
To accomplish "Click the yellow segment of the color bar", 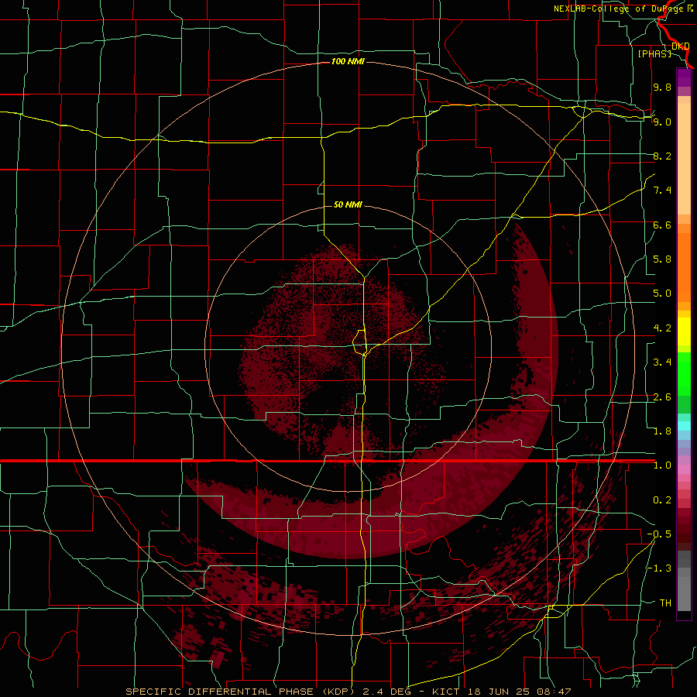I will point(684,331).
